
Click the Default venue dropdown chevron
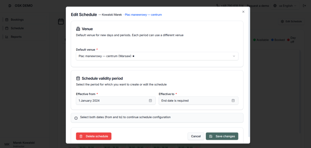click(x=234, y=56)
